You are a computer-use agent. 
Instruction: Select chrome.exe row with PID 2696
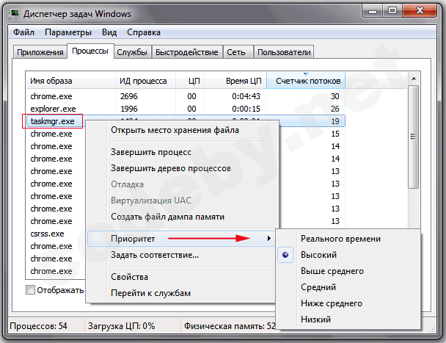click(186, 96)
